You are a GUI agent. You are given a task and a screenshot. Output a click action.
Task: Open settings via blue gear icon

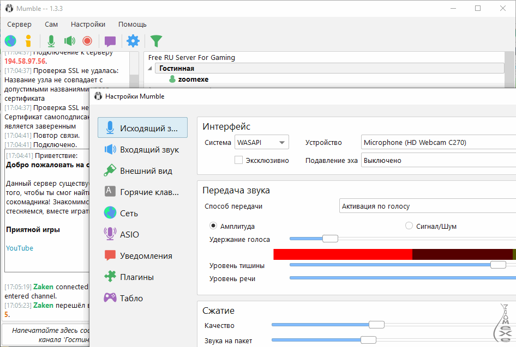pos(133,41)
